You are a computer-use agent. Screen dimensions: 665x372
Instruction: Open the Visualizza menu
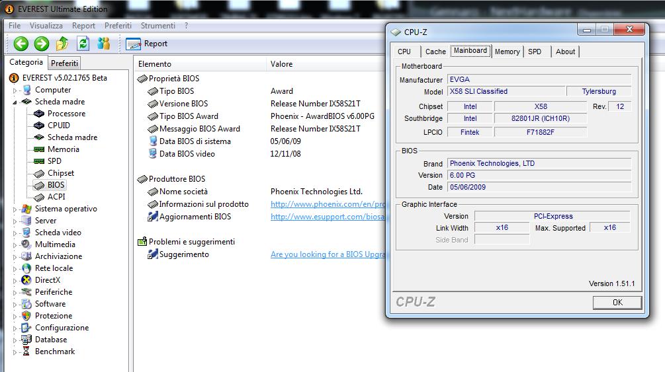pyautogui.click(x=46, y=25)
